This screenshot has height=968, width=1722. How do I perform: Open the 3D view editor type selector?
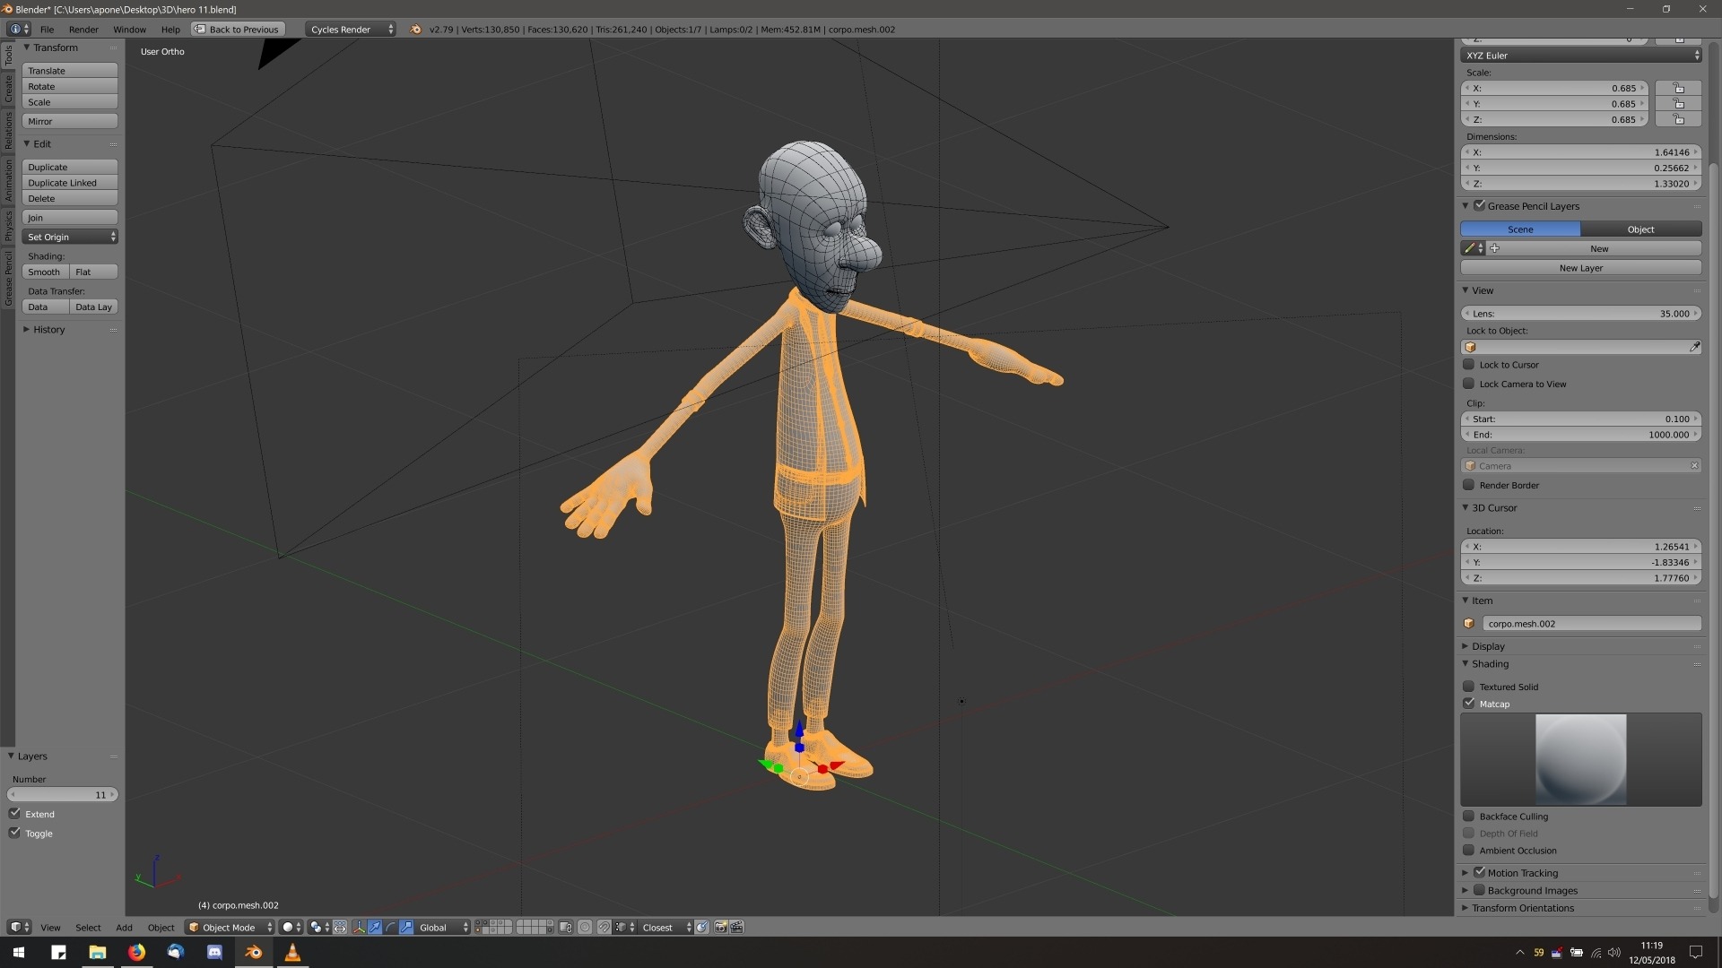[x=19, y=928]
